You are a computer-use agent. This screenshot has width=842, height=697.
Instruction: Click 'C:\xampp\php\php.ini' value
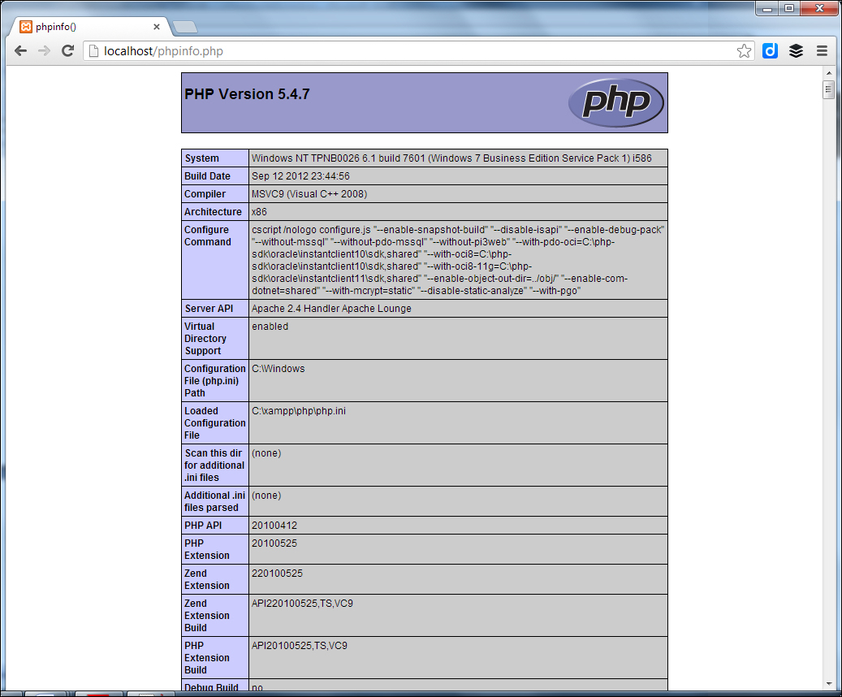(x=299, y=410)
